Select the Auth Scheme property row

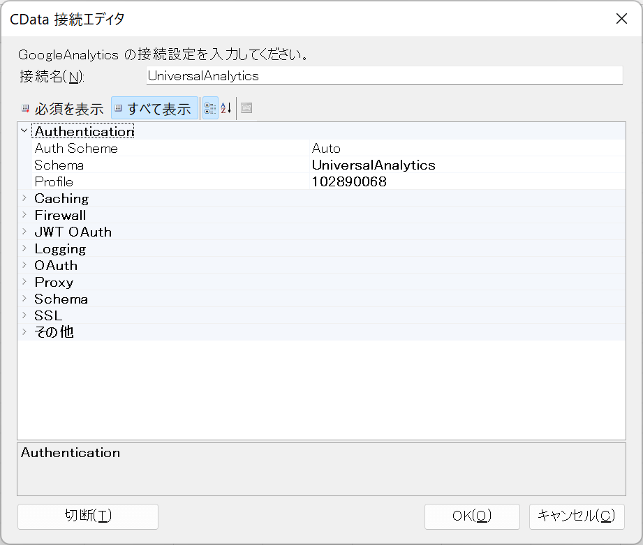[x=328, y=148]
